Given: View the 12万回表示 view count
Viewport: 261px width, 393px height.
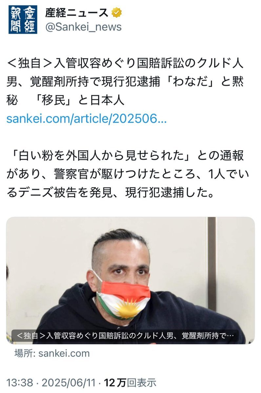Looking at the screenshot, I should click(x=130, y=382).
